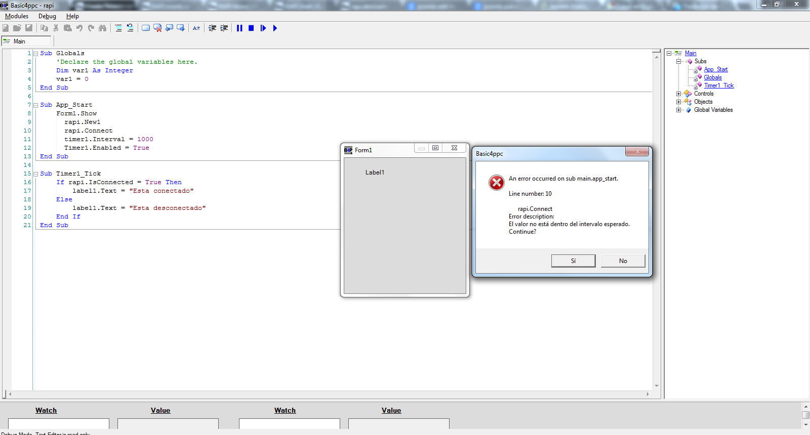Jump to the App_Start sub link

(716, 69)
